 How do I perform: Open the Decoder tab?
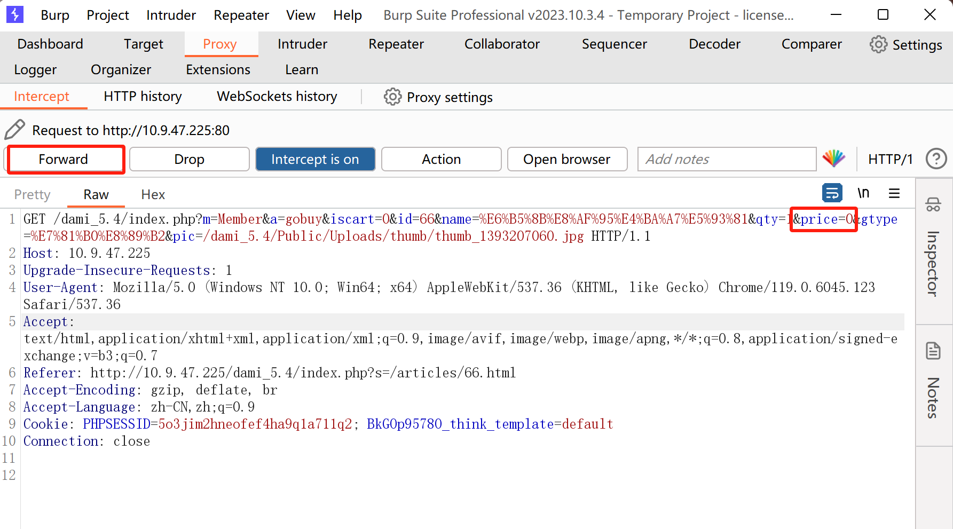(x=715, y=44)
